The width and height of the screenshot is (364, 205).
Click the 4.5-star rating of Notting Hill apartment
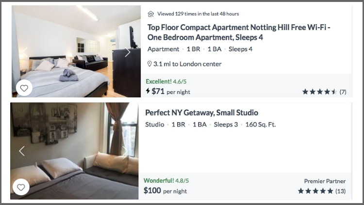tap(319, 92)
